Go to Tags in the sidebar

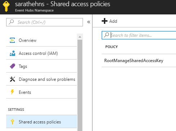[41, 66]
